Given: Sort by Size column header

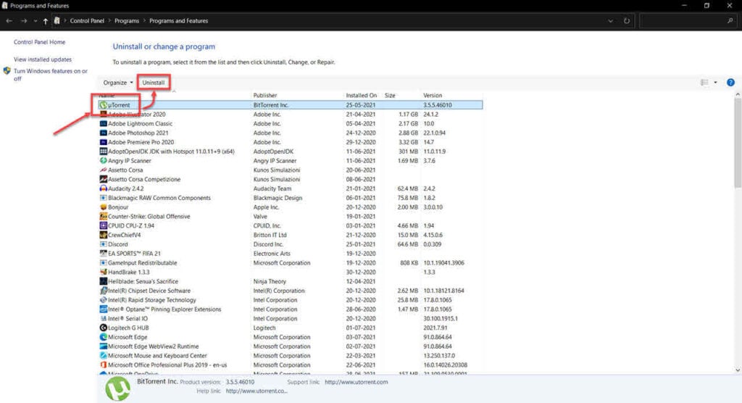Looking at the screenshot, I should 390,95.
